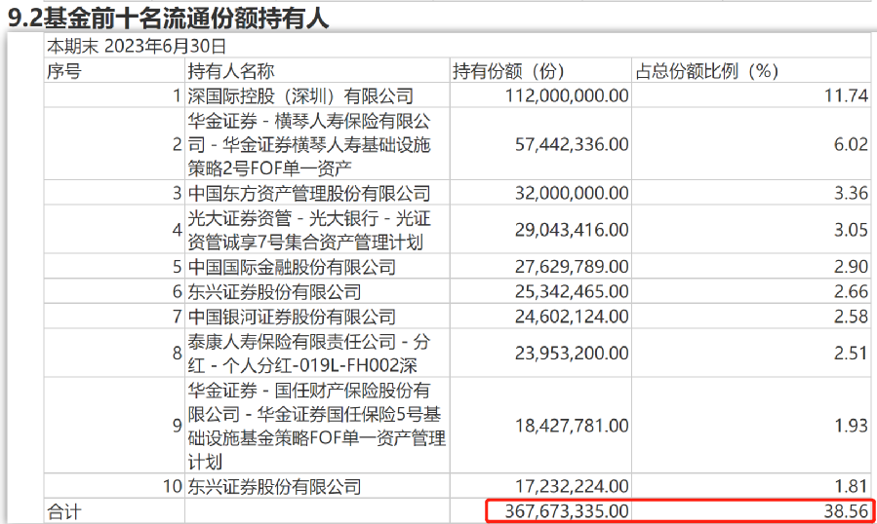Click the percentage cell 1.93
Image resolution: width=877 pixels, height=524 pixels.
pyautogui.click(x=851, y=426)
